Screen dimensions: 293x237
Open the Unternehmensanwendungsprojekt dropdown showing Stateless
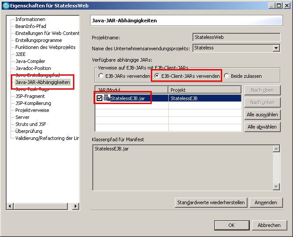[x=276, y=48]
